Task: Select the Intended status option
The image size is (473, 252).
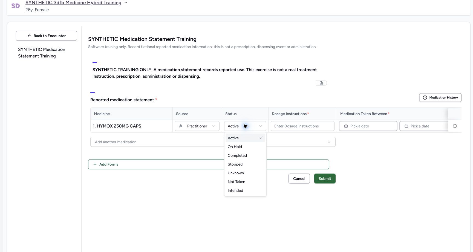Action: 245,190
